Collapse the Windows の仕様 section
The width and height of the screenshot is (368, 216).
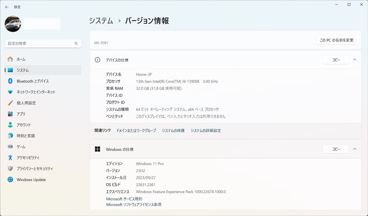tap(355, 149)
